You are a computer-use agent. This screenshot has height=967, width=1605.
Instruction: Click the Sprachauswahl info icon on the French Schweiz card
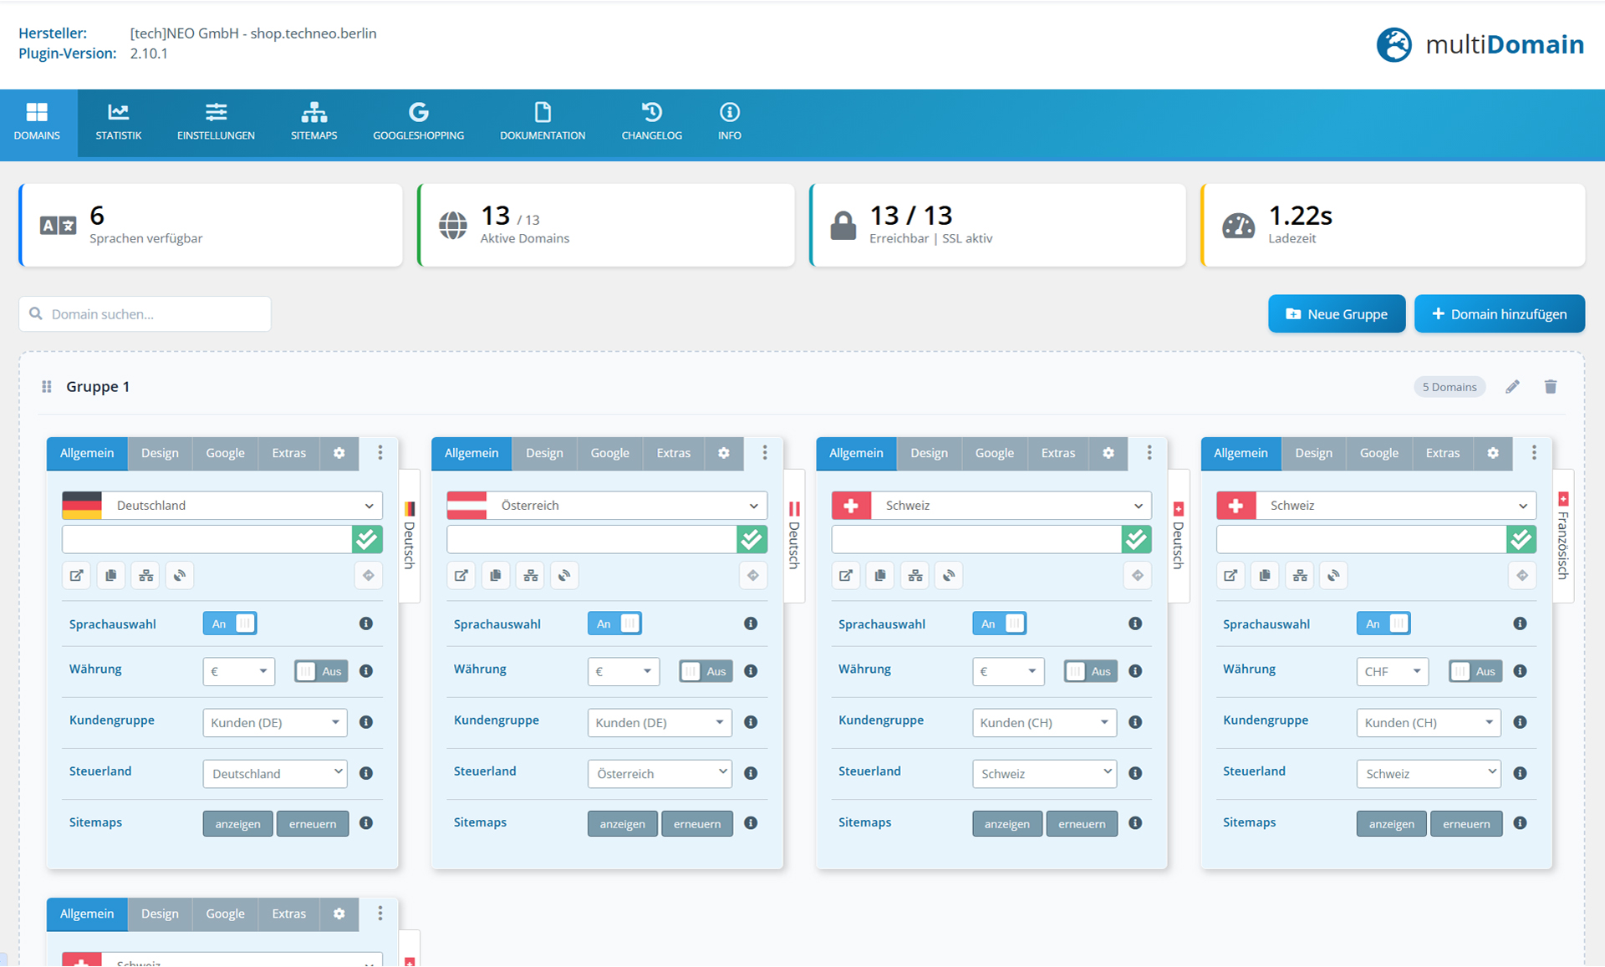click(1520, 623)
